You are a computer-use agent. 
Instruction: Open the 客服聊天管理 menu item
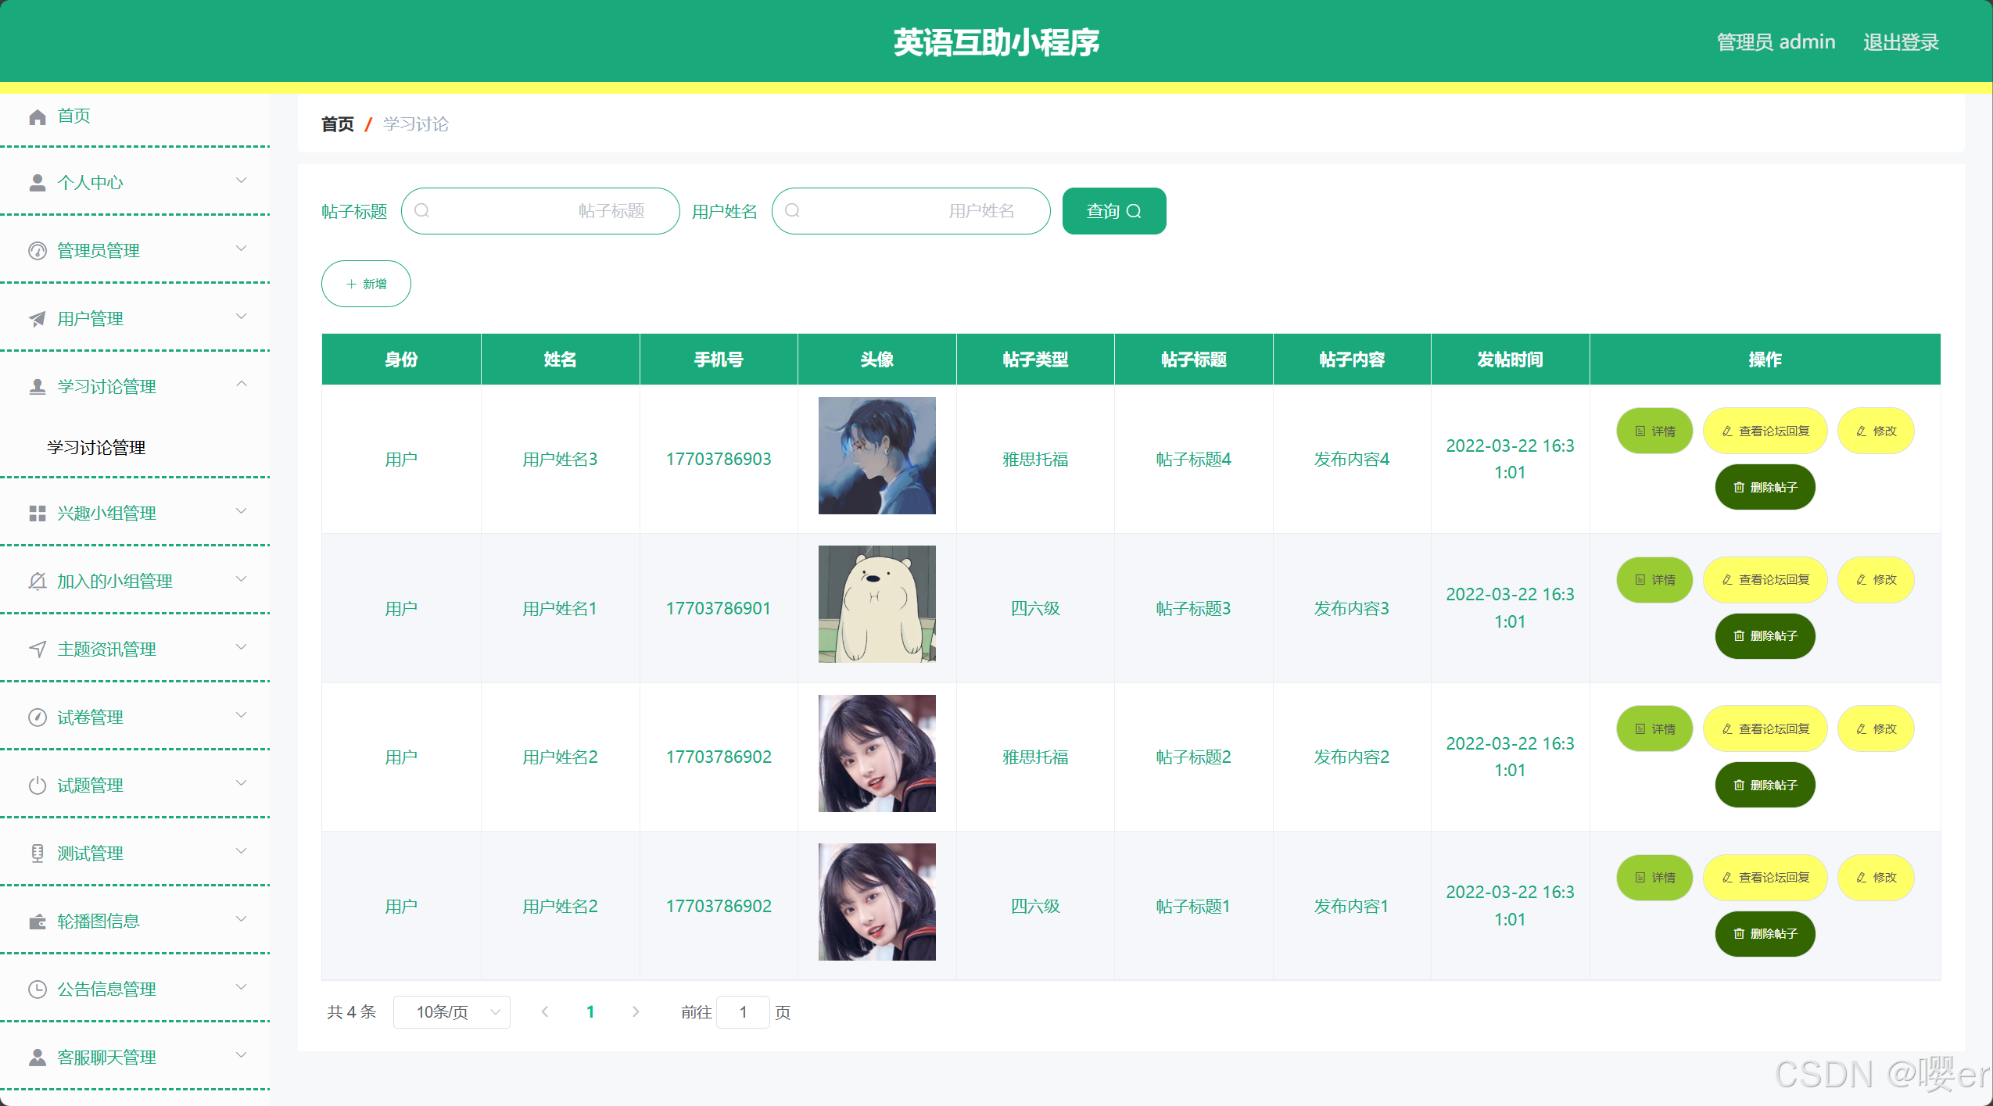click(x=107, y=1058)
